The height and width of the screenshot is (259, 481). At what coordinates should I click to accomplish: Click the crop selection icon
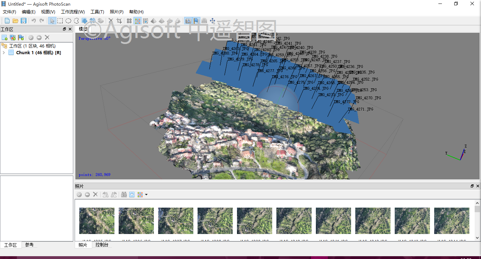pos(119,21)
